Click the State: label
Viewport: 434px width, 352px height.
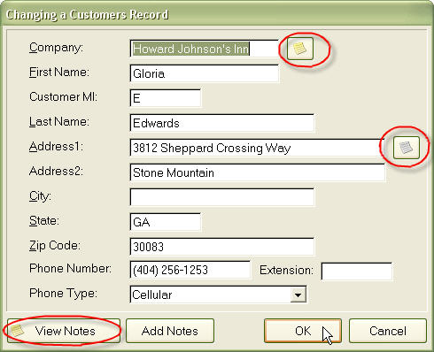[x=44, y=220]
